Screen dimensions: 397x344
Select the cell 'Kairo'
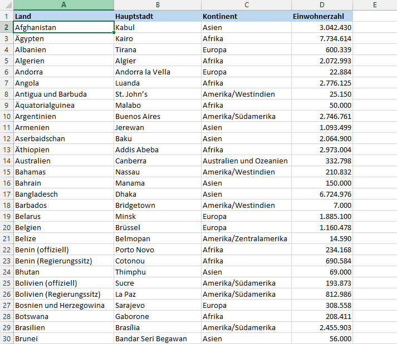[158, 38]
